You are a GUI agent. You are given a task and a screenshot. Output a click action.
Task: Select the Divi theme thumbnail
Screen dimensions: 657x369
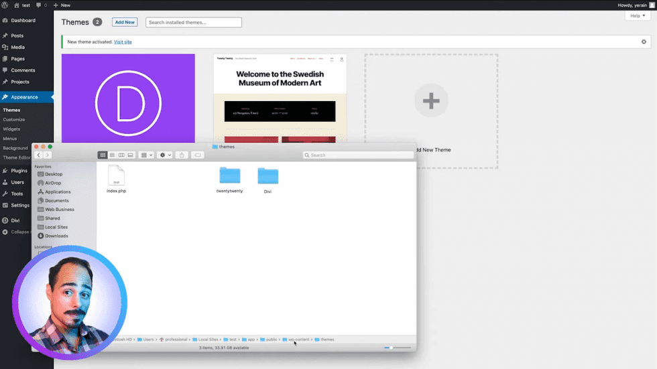pos(128,98)
